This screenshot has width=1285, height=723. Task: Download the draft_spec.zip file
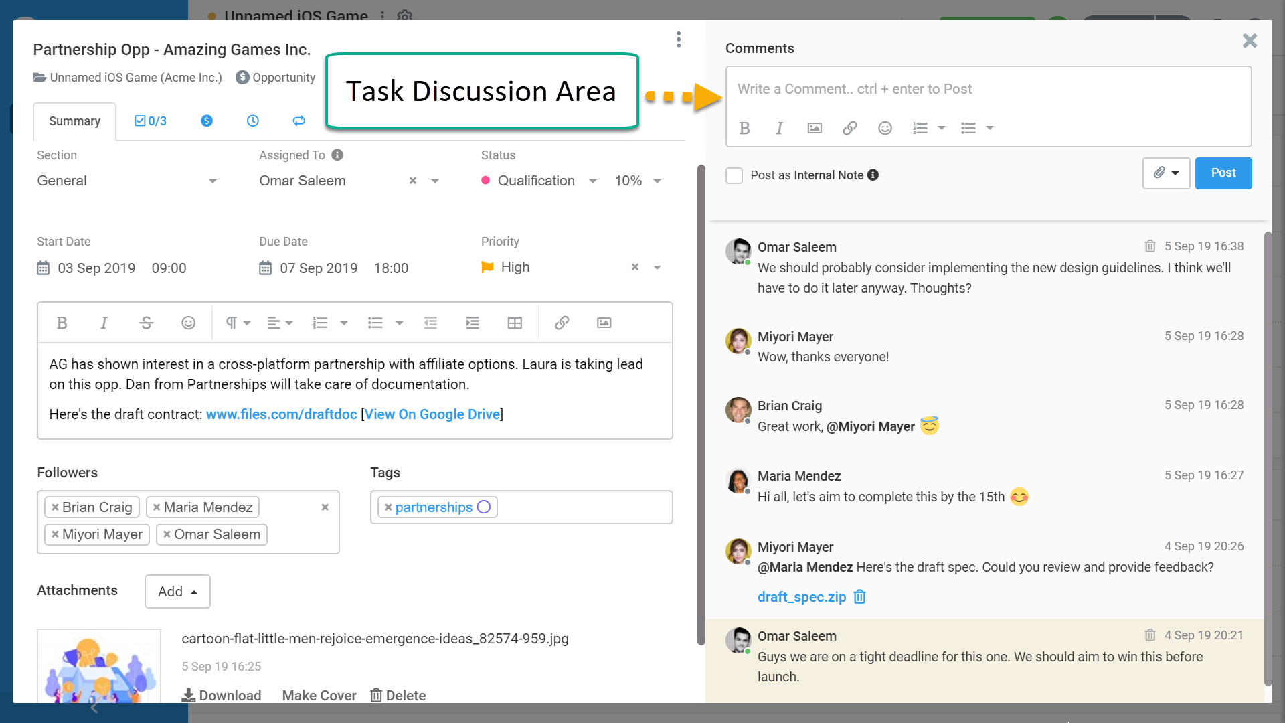click(801, 597)
